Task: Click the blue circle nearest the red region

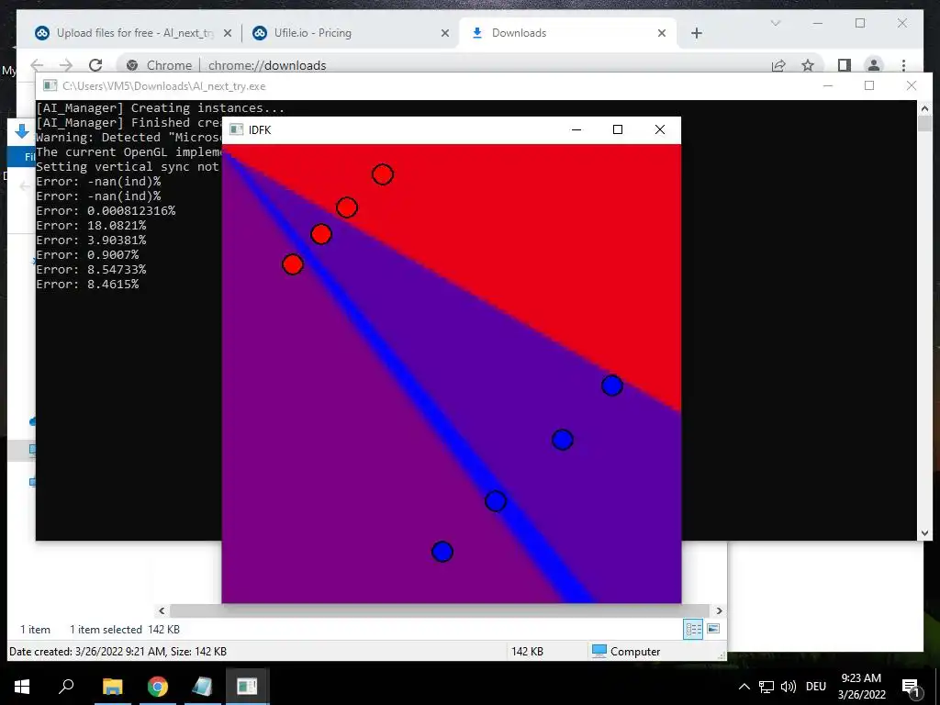Action: pyautogui.click(x=612, y=386)
